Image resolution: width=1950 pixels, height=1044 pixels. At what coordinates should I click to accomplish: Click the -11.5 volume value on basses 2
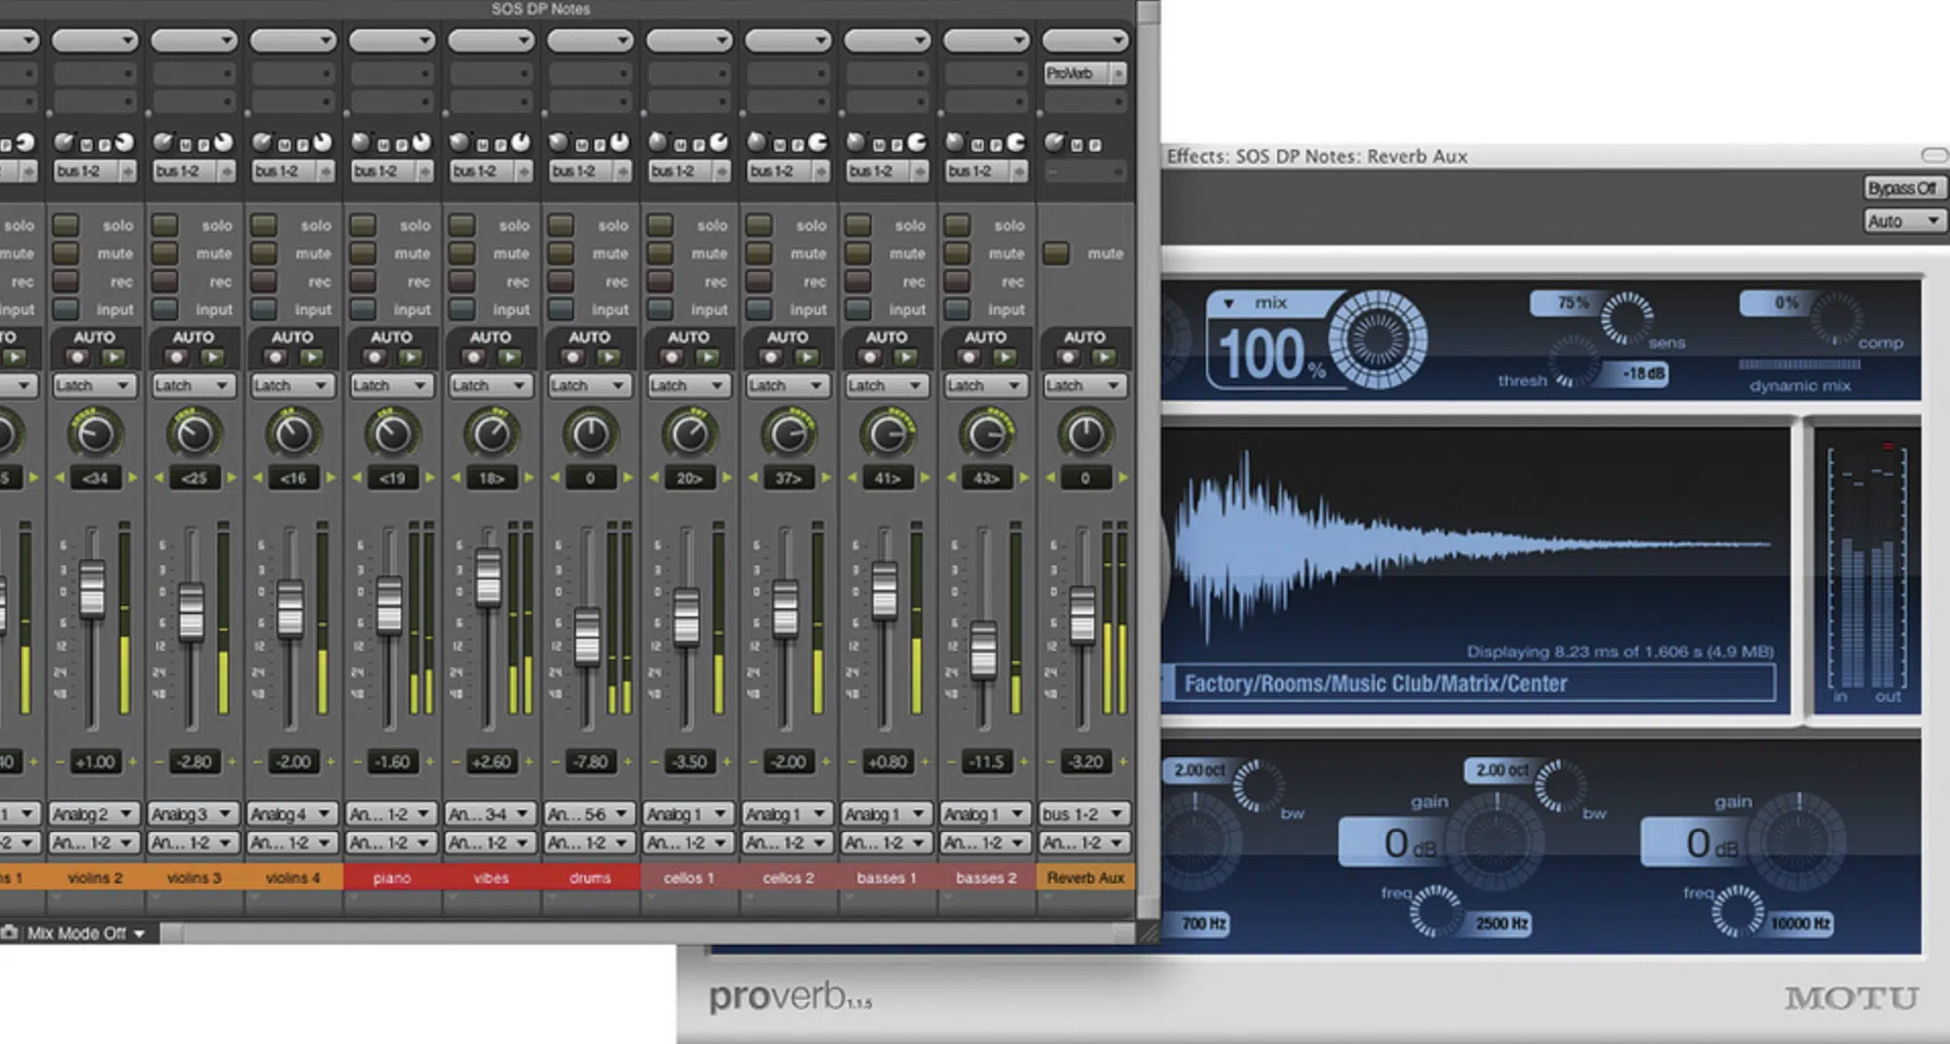coord(986,761)
